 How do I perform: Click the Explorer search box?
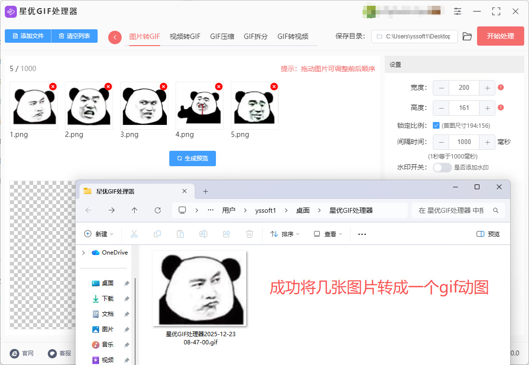coord(458,210)
